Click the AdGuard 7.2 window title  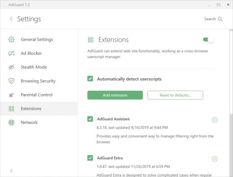click(x=19, y=5)
